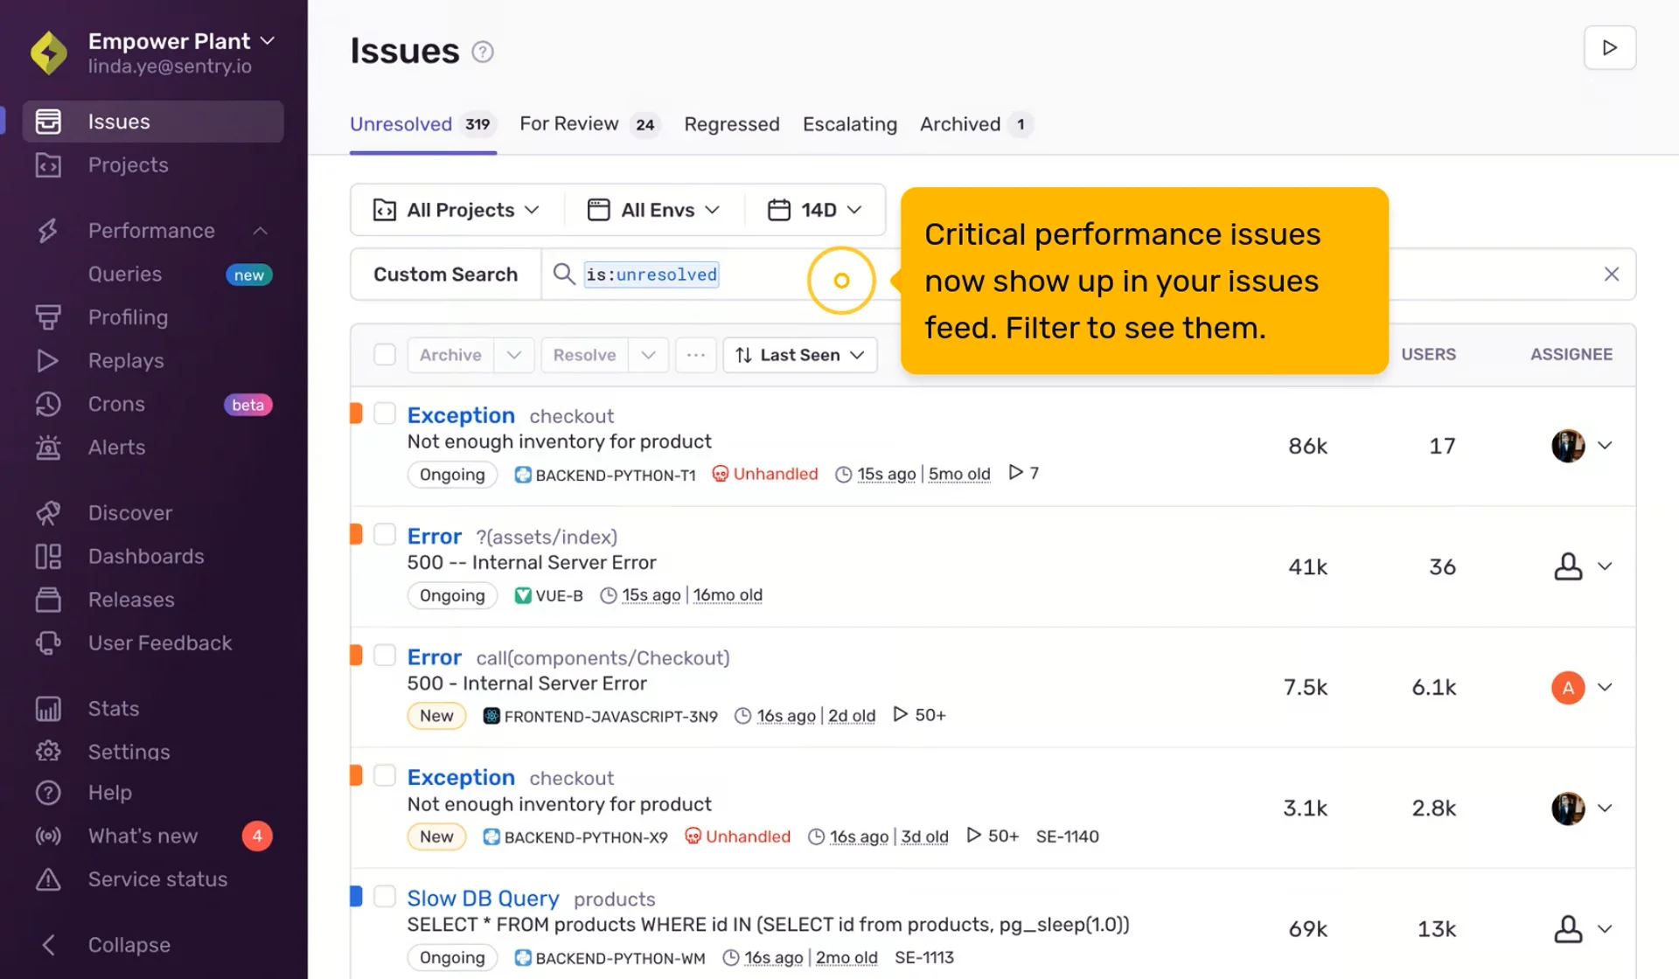This screenshot has height=979, width=1679.
Task: Click the pulsing tour hotspot circle
Action: 841,281
